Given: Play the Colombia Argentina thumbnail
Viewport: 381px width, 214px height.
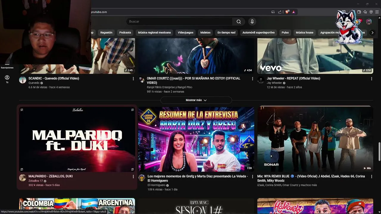Looking at the screenshot, I should 77,206.
